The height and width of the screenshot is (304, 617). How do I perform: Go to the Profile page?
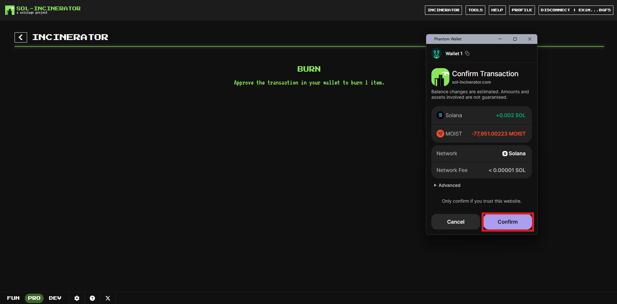coord(522,10)
